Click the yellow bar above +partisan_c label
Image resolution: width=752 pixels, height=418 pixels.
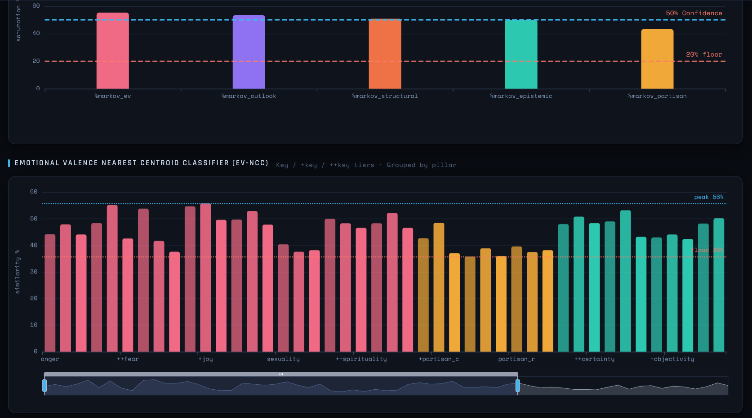tap(439, 287)
